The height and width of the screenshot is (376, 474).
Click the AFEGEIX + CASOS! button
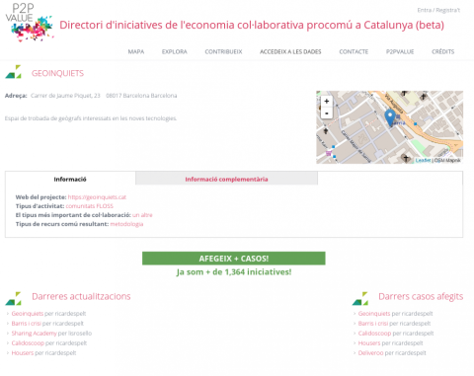click(x=234, y=259)
